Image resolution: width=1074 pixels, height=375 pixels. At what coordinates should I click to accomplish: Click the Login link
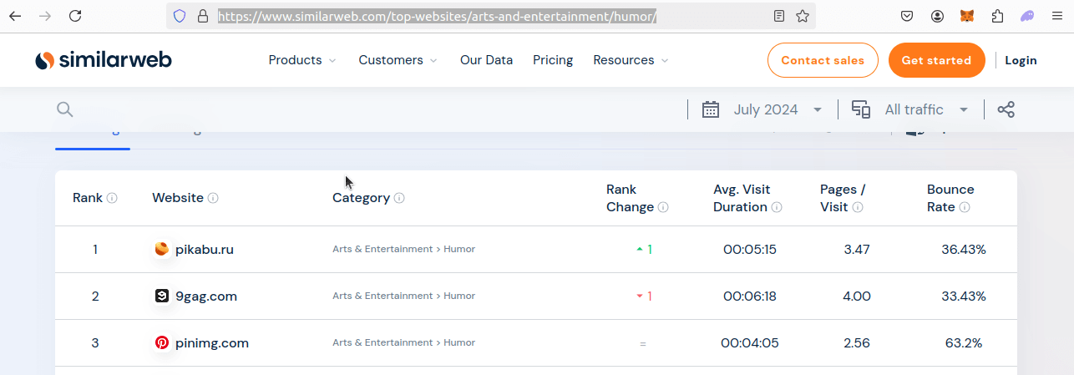tap(1021, 60)
